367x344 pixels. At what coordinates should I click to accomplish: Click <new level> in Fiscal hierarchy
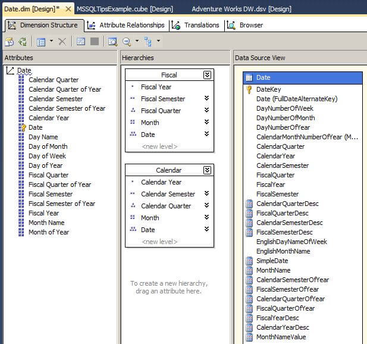159,146
